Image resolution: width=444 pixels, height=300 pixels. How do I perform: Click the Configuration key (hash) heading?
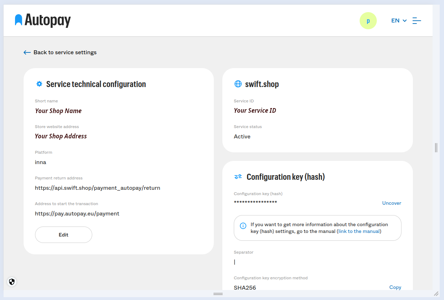point(286,177)
